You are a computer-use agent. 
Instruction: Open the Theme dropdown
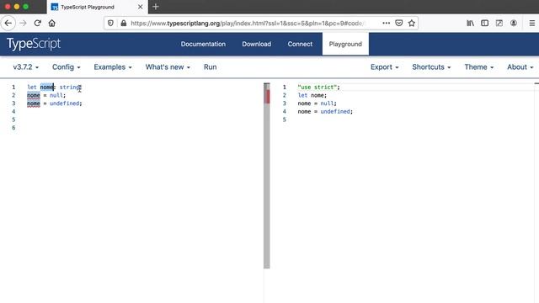[479, 67]
